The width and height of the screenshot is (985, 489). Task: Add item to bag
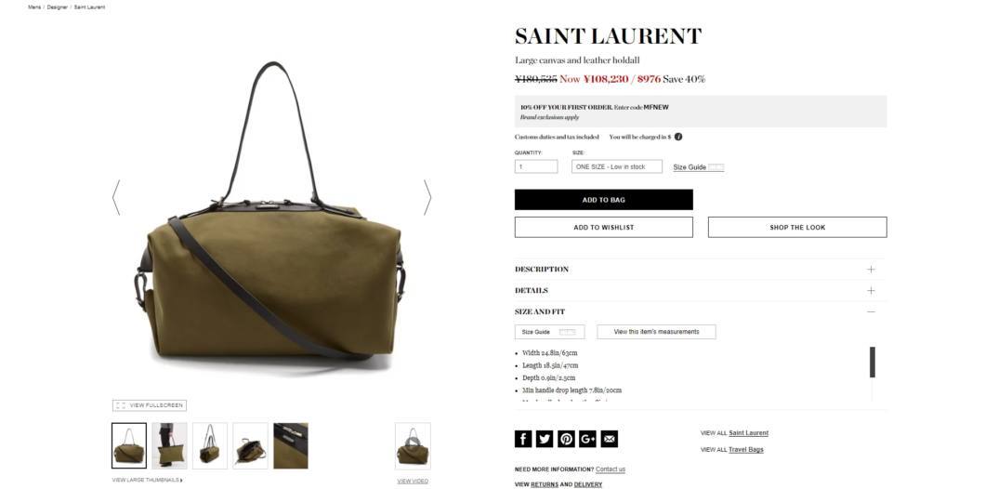(x=604, y=200)
